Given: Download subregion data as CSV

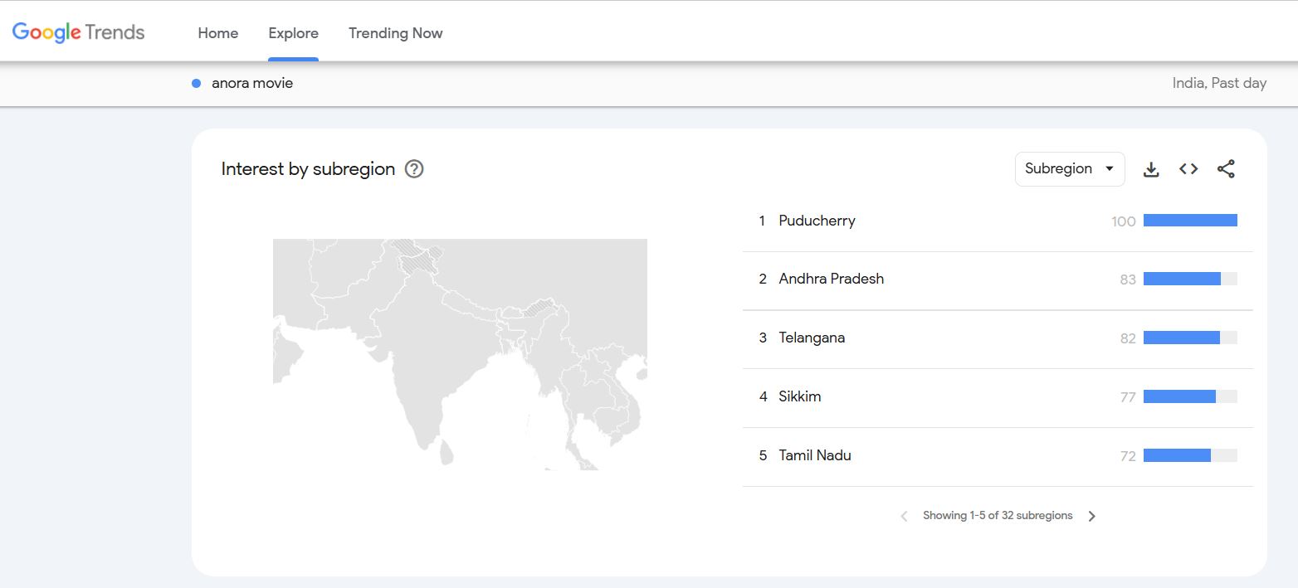Looking at the screenshot, I should (1150, 169).
